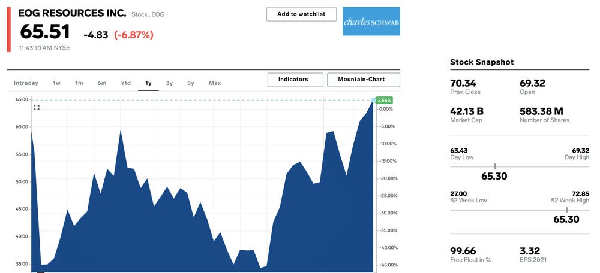Click the Prev. Close value 70.34
600x273 pixels.
point(463,83)
